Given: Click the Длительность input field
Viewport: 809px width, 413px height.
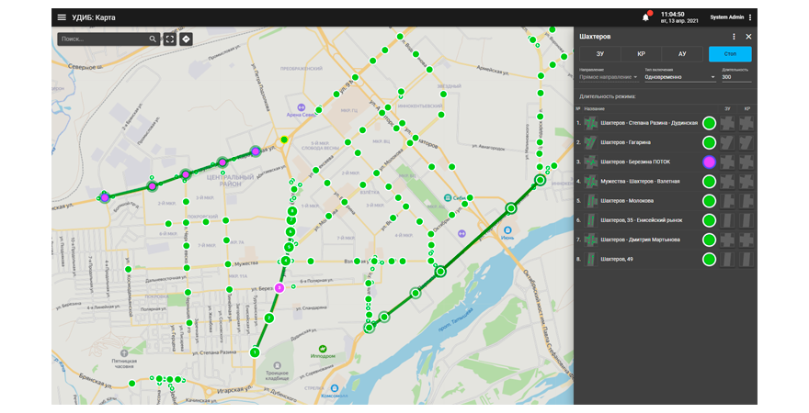Looking at the screenshot, I should tap(735, 77).
